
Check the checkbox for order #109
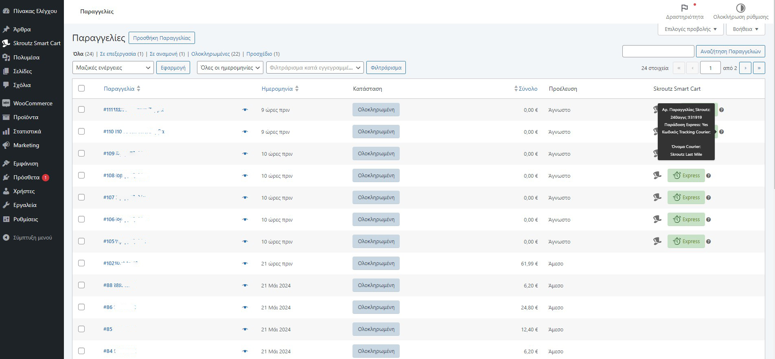[x=81, y=154]
